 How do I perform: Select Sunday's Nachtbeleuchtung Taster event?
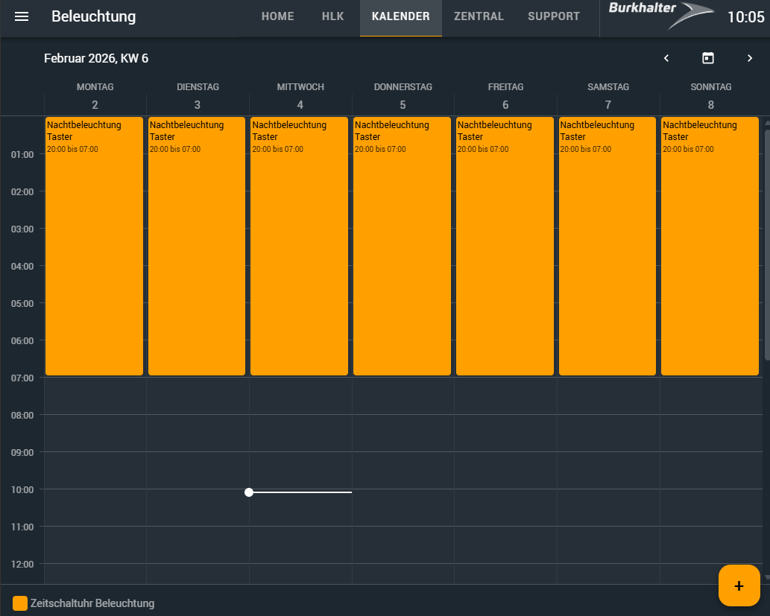click(710, 246)
